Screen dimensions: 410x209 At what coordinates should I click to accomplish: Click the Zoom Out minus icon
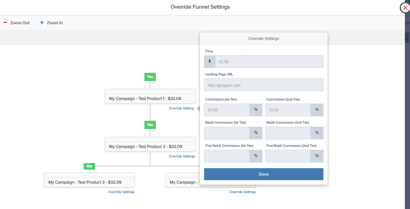(5, 23)
